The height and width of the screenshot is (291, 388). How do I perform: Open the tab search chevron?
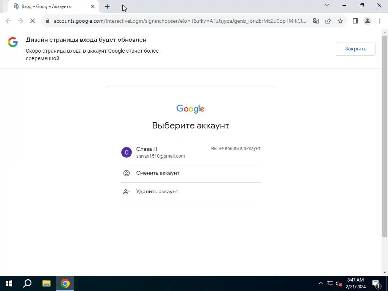(x=327, y=5)
